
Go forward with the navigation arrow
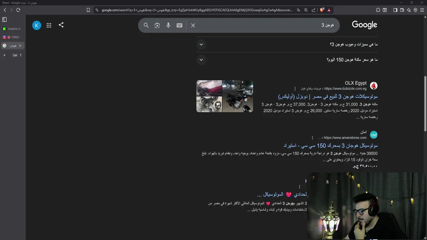[x=11, y=10]
